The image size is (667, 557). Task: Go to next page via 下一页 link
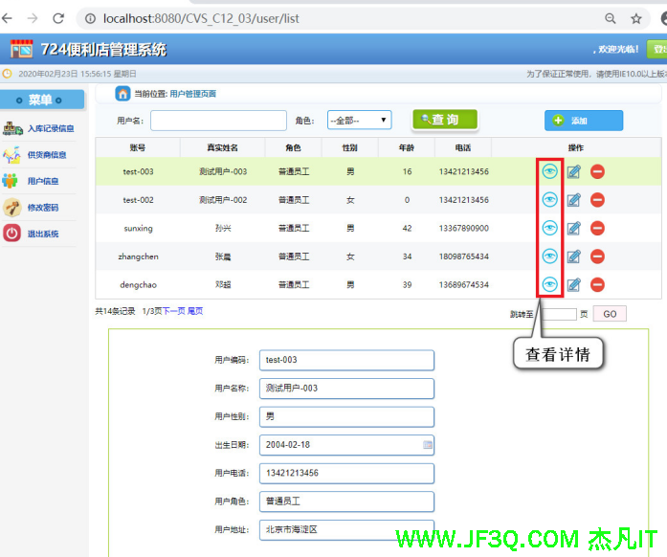click(172, 311)
